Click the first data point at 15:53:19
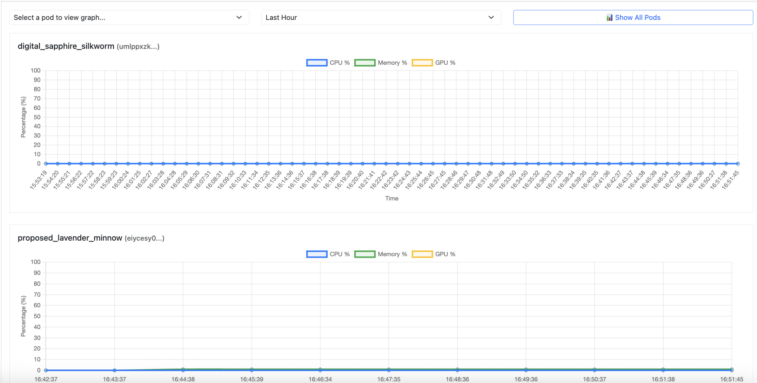This screenshot has width=757, height=383. [x=46, y=164]
